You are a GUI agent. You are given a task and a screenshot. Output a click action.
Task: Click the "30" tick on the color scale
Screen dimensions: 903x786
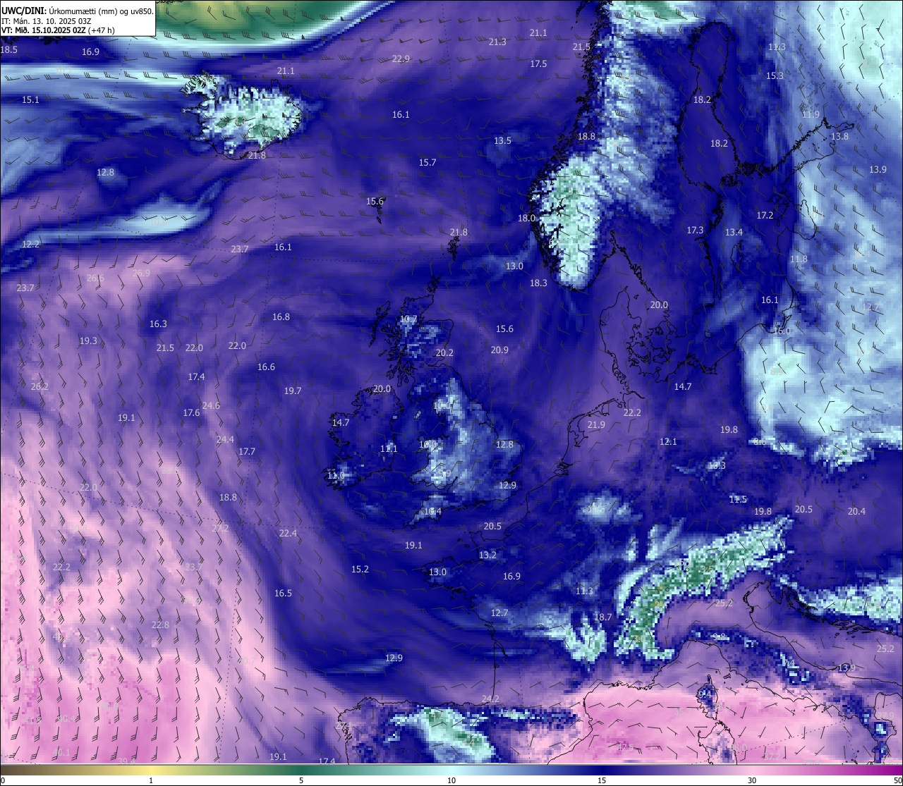[x=752, y=780]
